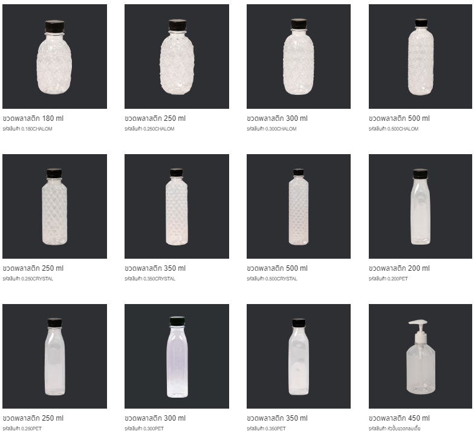Select the 300 ml CHALOM bottle thumbnail

pyautogui.click(x=299, y=57)
